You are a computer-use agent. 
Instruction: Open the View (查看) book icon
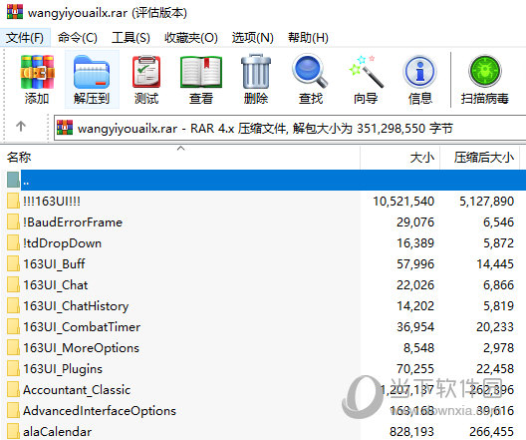tap(201, 72)
